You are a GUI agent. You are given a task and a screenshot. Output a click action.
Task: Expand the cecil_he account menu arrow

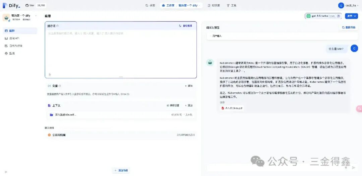[358, 6]
